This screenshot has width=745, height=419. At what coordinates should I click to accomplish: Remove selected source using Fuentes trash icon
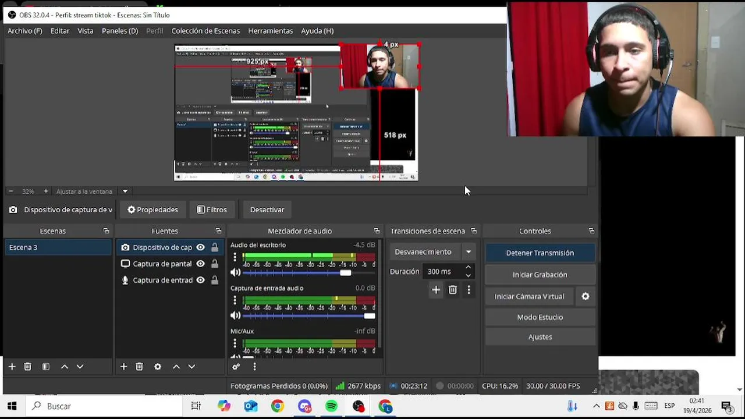pos(139,367)
